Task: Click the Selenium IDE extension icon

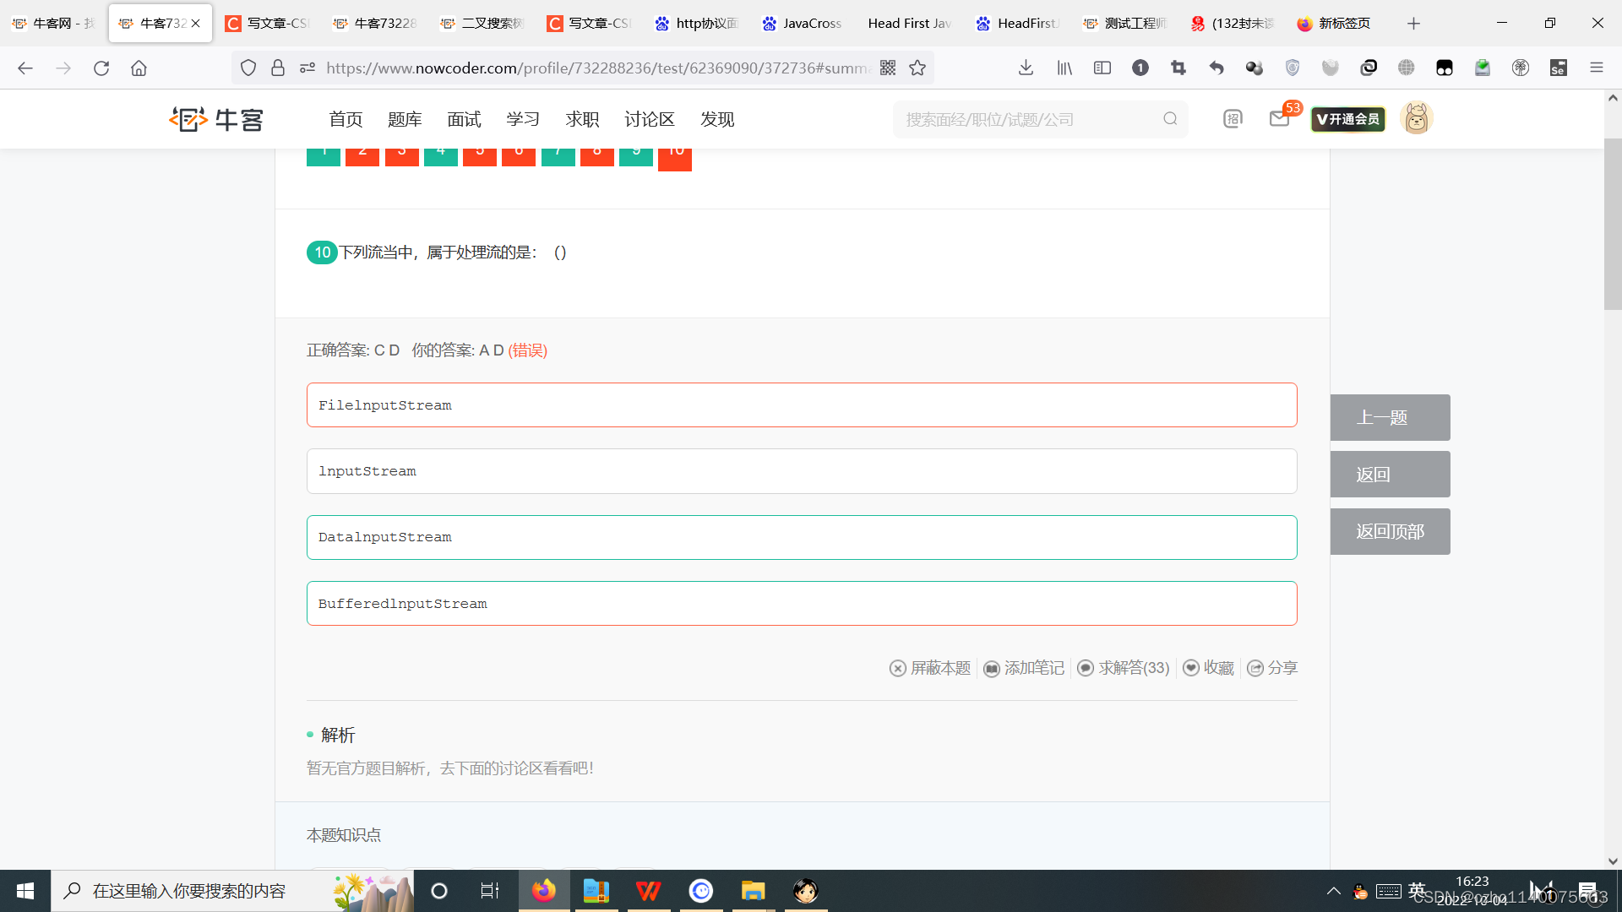Action: 1559,68
